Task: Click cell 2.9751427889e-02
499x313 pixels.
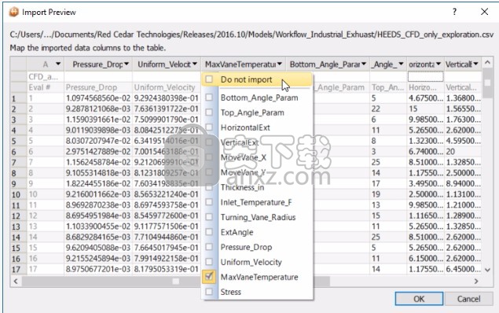Action: (x=98, y=152)
